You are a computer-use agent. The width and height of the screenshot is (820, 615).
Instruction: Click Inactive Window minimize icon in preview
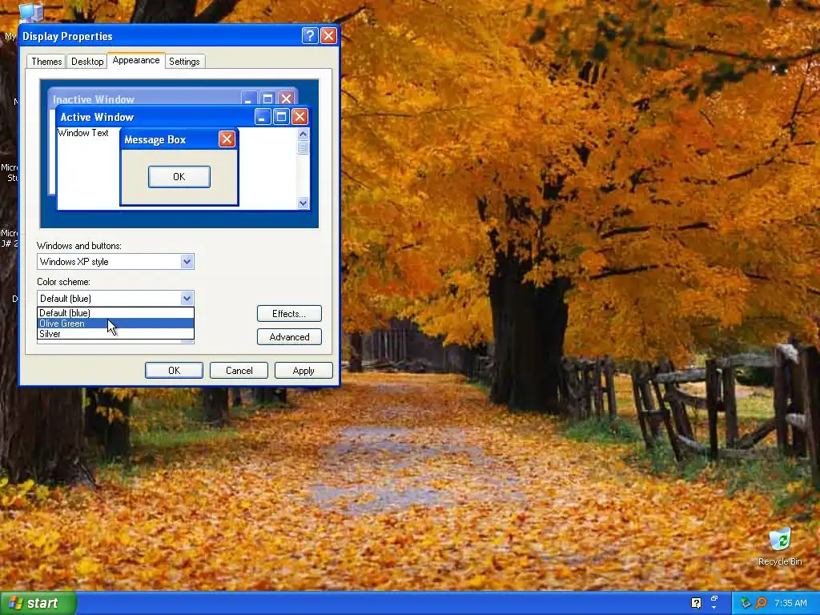249,98
